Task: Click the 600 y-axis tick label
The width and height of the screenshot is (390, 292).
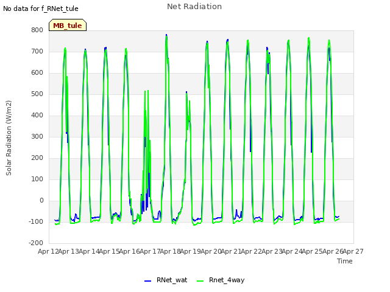Action: click(x=37, y=73)
